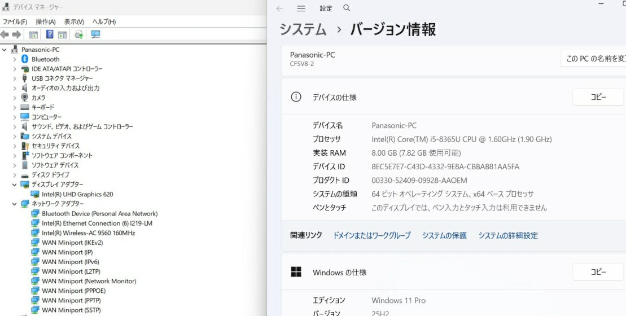Collapse the ディスプレイ アダプター category
The height and width of the screenshot is (316, 626).
15,185
